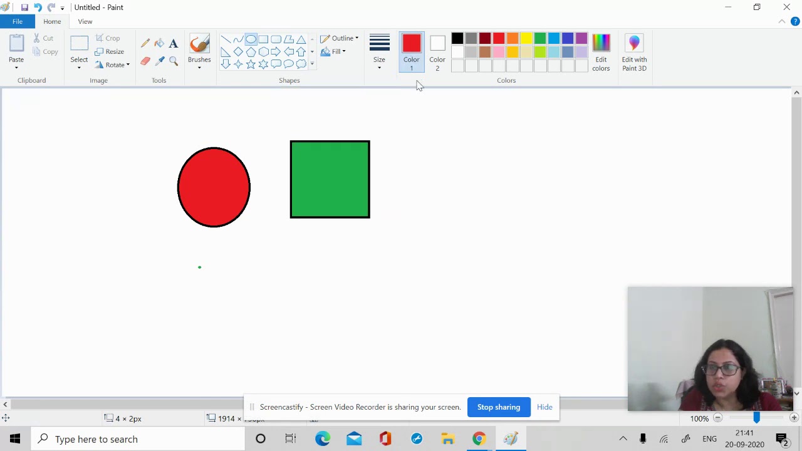Screen dimensions: 802x451
Task: Select the Magnifier tool
Action: click(x=174, y=61)
